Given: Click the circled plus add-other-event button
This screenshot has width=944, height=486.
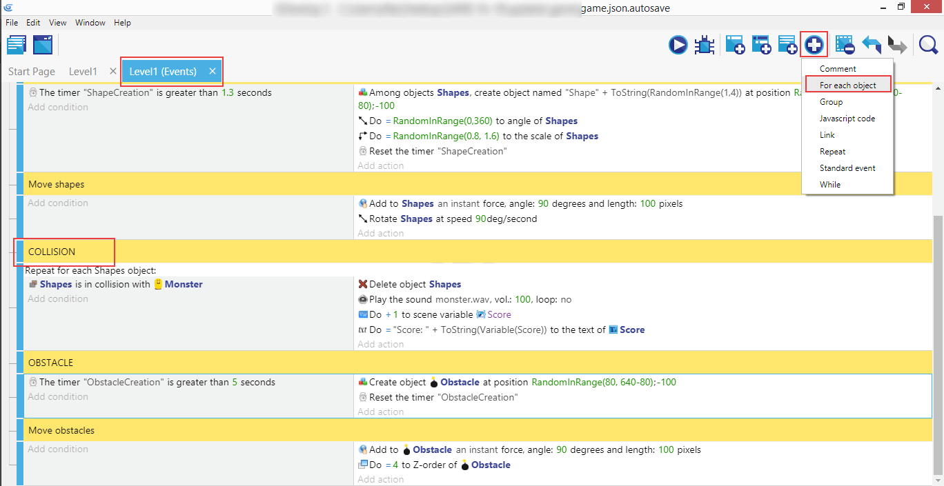Looking at the screenshot, I should (x=814, y=45).
